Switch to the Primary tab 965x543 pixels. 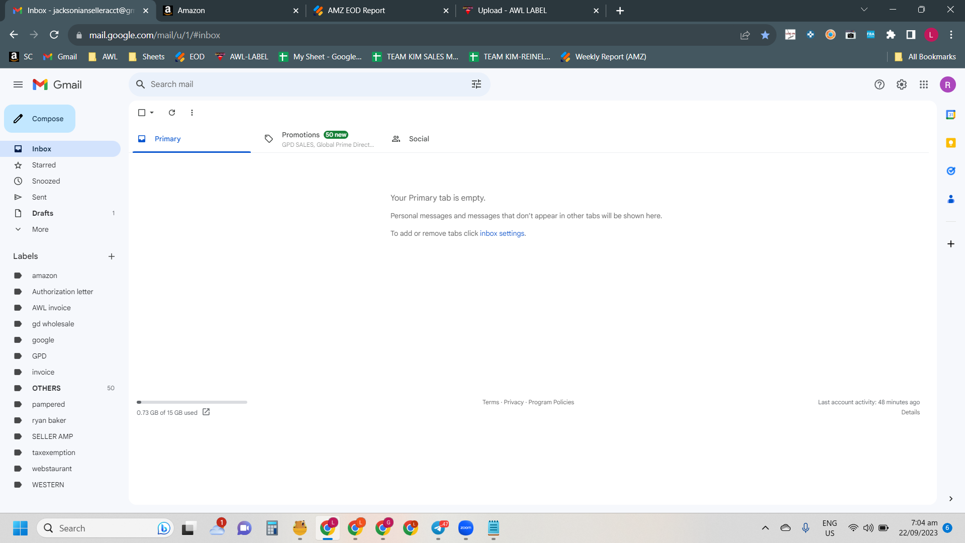pos(191,139)
